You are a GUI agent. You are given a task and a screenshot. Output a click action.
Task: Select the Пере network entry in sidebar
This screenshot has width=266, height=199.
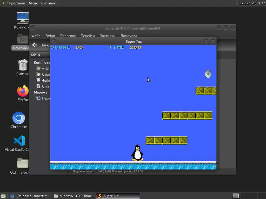(43, 98)
